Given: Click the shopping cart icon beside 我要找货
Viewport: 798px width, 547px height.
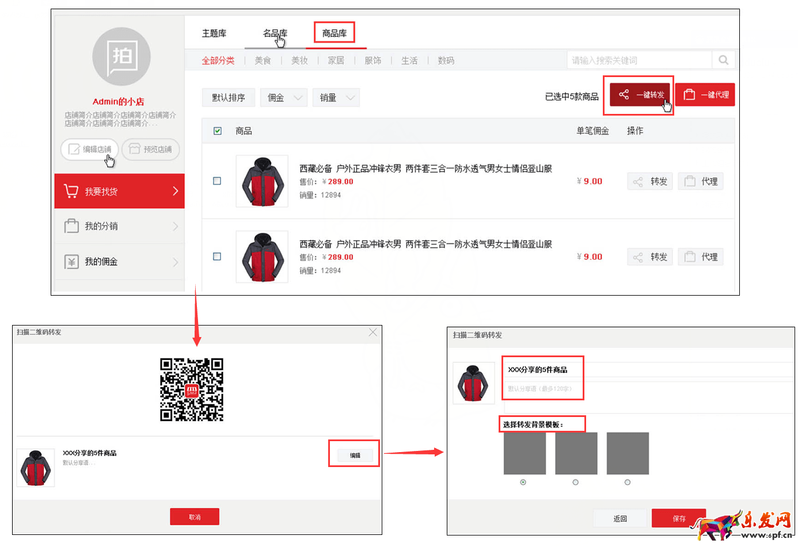Looking at the screenshot, I should click(71, 191).
